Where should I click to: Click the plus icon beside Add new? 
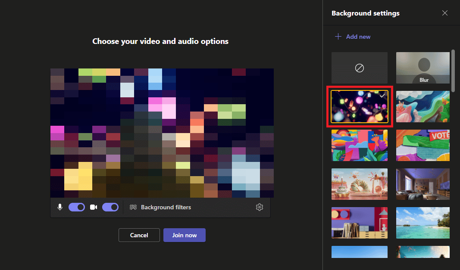point(338,37)
